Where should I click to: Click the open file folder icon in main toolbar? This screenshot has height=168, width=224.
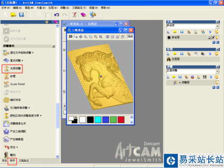click(13, 15)
